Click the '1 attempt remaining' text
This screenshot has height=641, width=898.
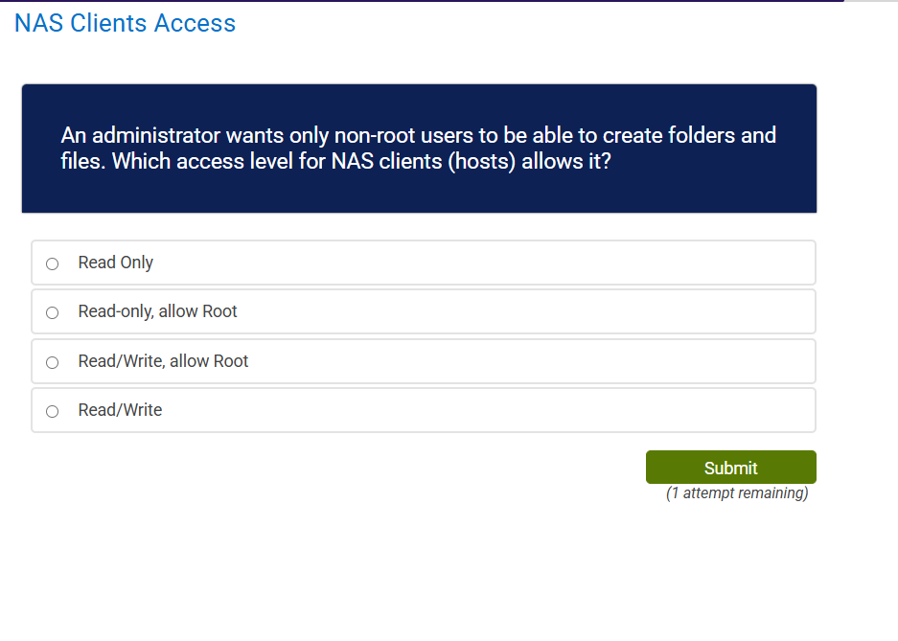[x=737, y=492]
